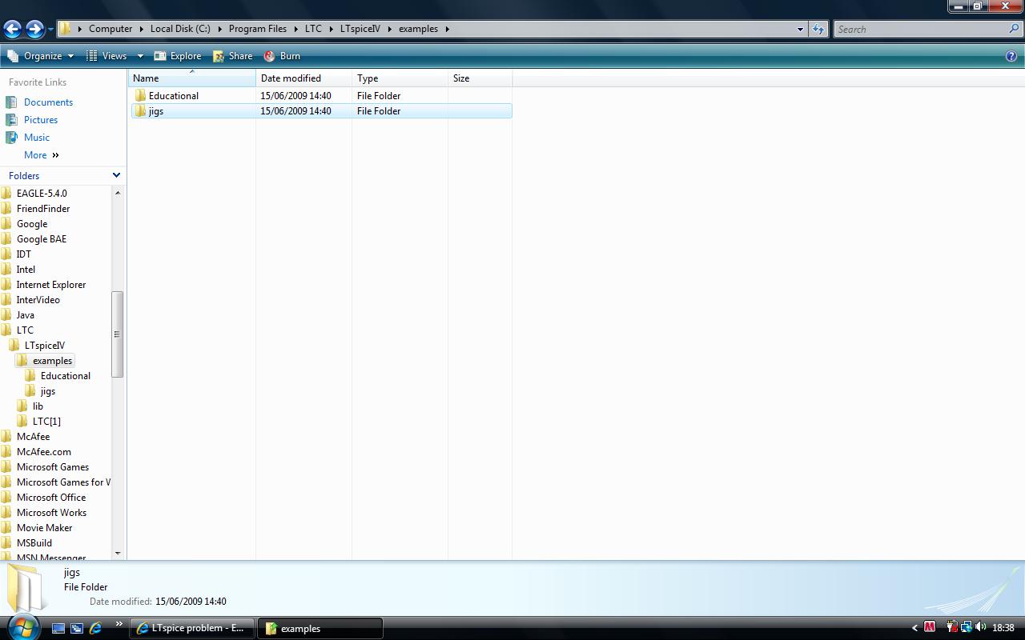Open the recent pages dropdown arrow

(x=50, y=30)
